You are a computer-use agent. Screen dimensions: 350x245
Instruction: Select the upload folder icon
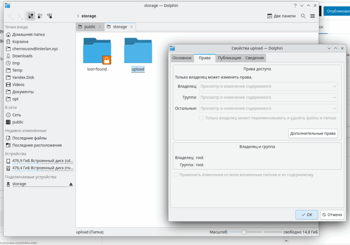138,51
